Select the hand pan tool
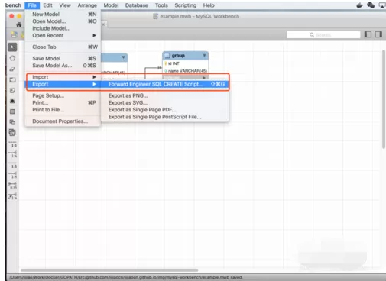 (12, 58)
